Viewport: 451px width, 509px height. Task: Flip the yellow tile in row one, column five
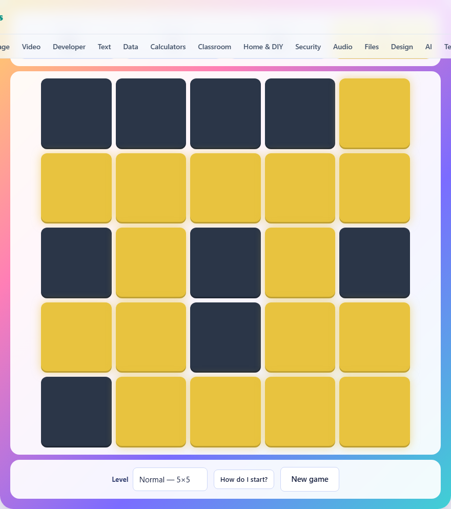[x=375, y=114]
